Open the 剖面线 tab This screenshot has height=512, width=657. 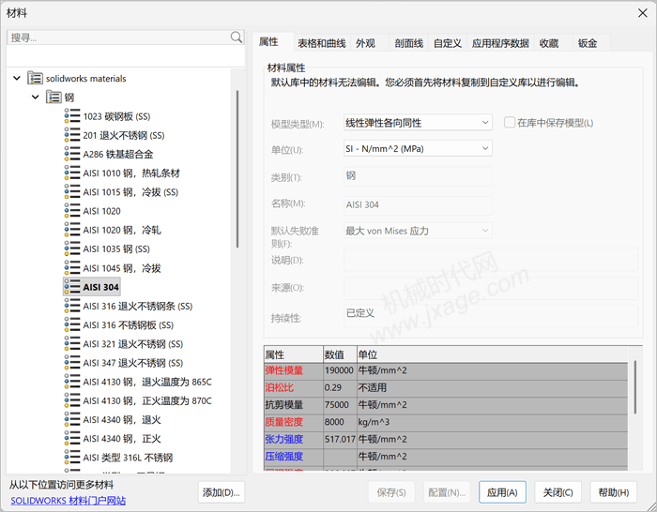pyautogui.click(x=408, y=43)
